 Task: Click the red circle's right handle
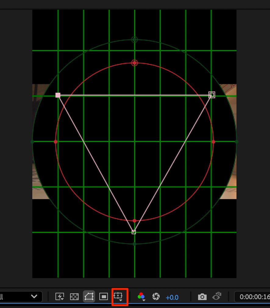pos(213,142)
